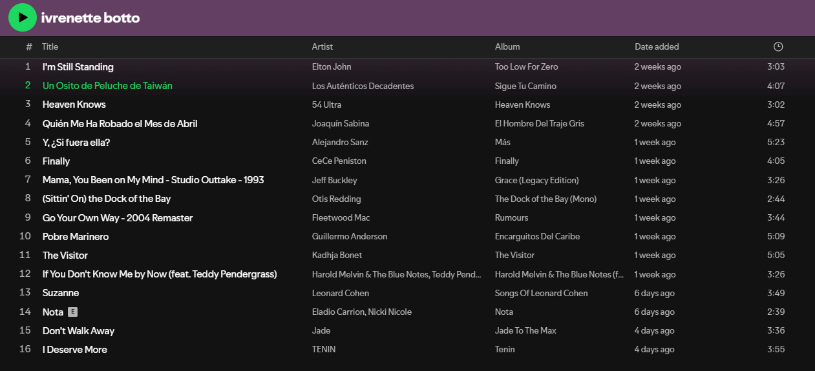815x371 pixels.
Task: Click the duration clock column icon
Action: coord(778,46)
